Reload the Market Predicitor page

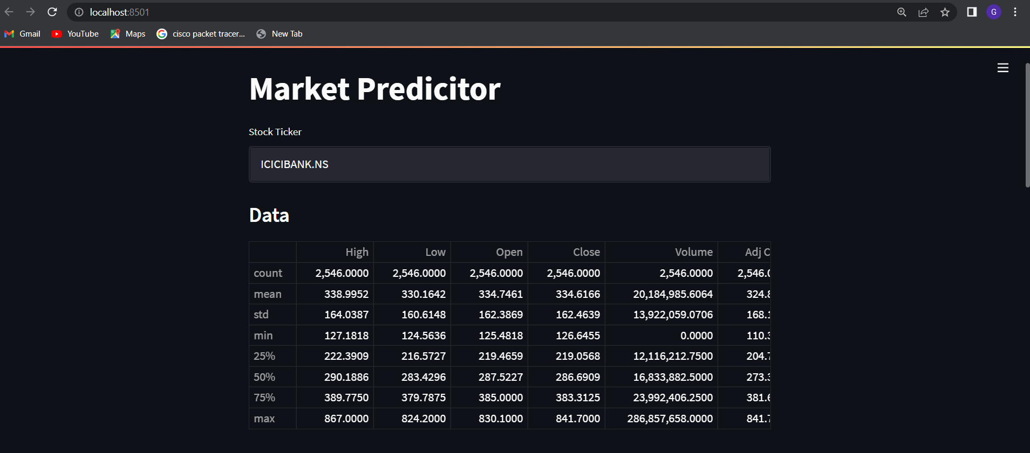click(52, 12)
